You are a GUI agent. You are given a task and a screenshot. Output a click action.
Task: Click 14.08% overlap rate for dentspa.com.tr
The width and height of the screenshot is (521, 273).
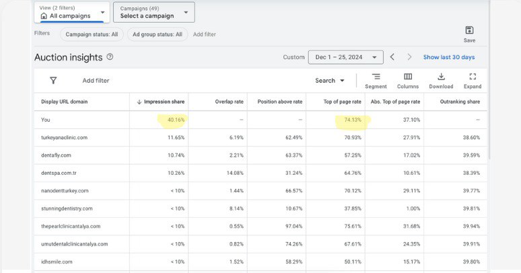coord(234,173)
